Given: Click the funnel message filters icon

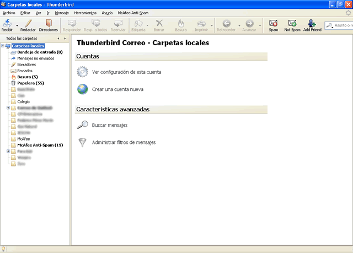Looking at the screenshot, I should coord(82,142).
